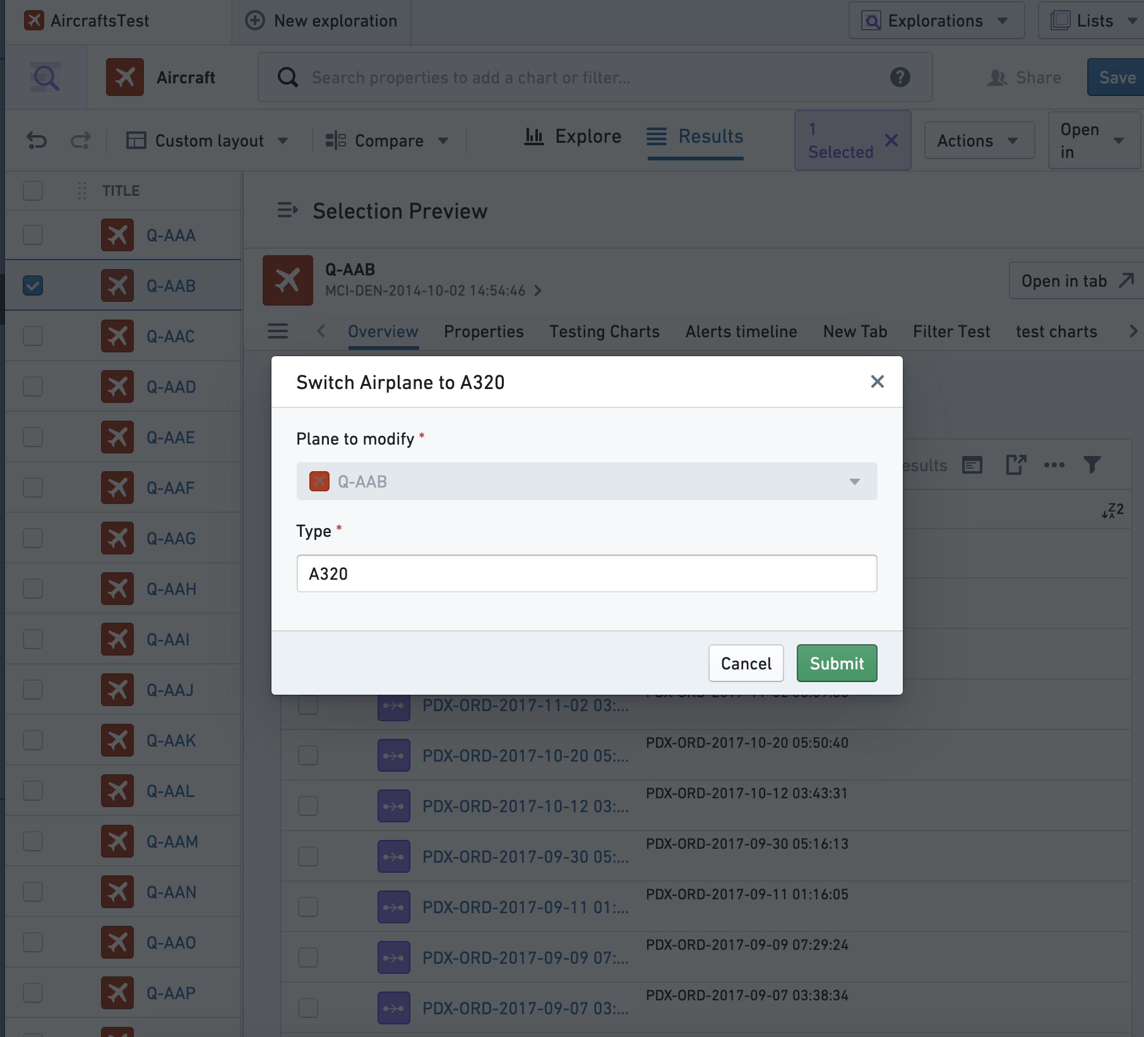Uncheck the Q-AAB row checkbox
Image resolution: width=1144 pixels, height=1037 pixels.
coord(33,285)
